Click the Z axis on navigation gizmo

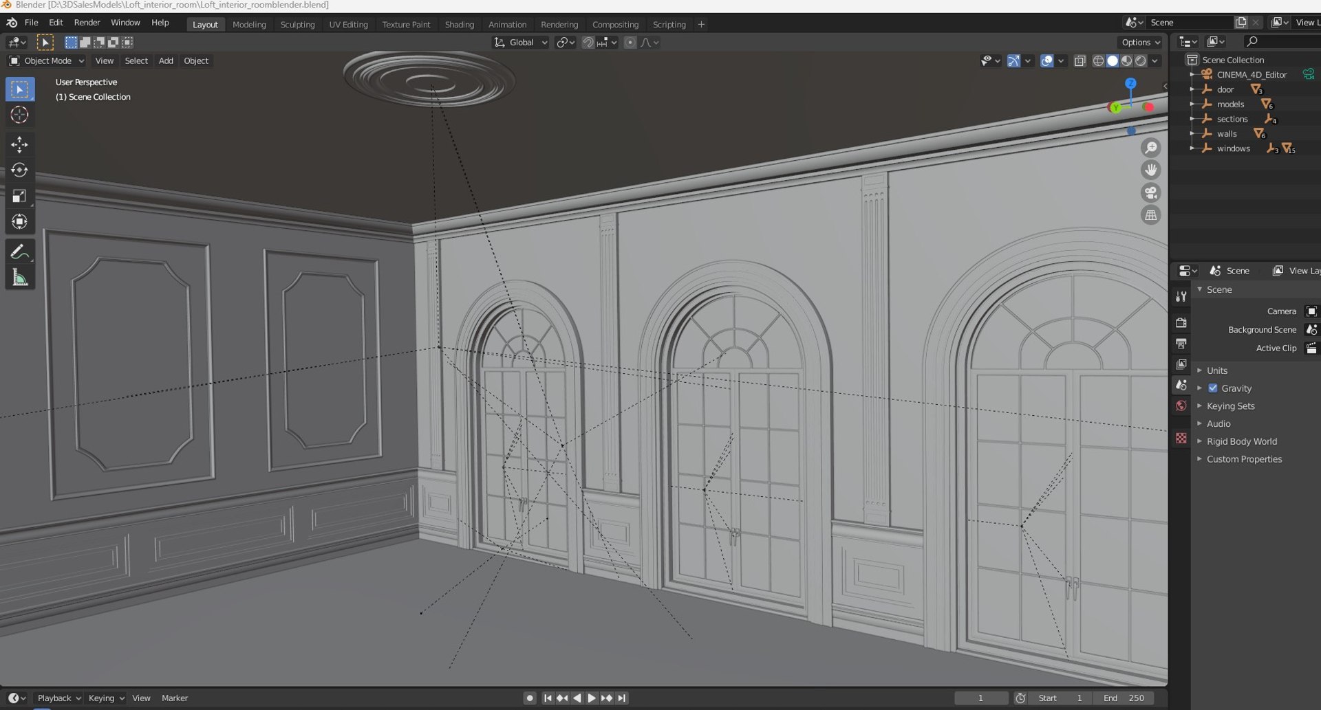tap(1130, 83)
